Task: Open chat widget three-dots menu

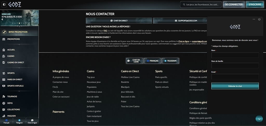Action: tap(254, 19)
